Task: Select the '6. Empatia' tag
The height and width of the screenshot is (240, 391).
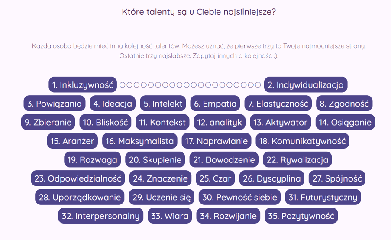Action: pos(215,104)
